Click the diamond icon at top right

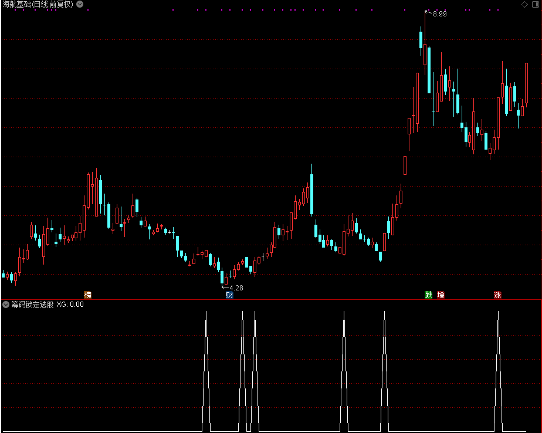click(524, 4)
